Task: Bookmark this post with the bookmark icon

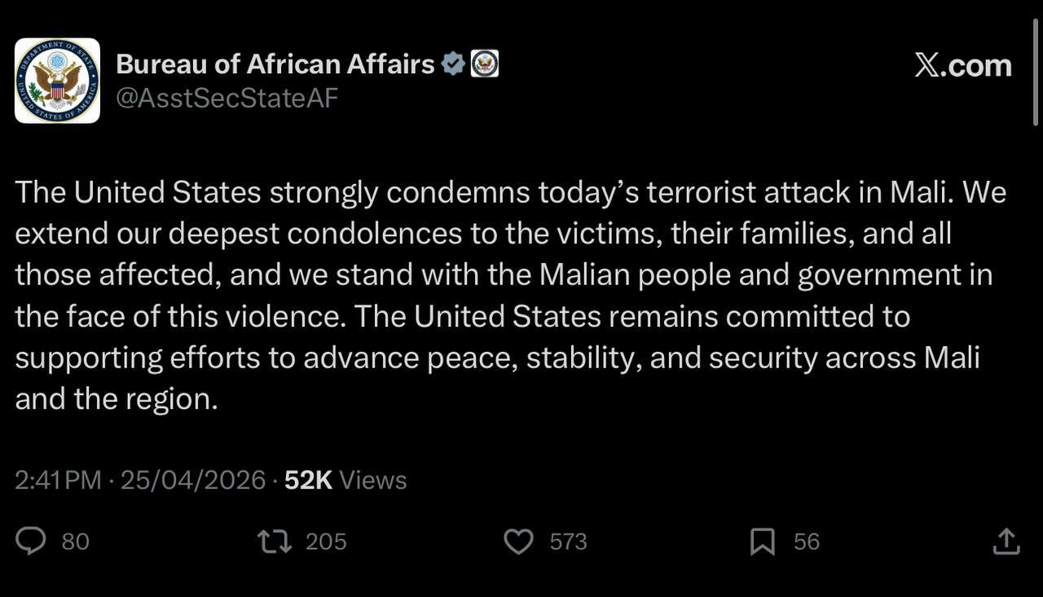Action: tap(762, 542)
